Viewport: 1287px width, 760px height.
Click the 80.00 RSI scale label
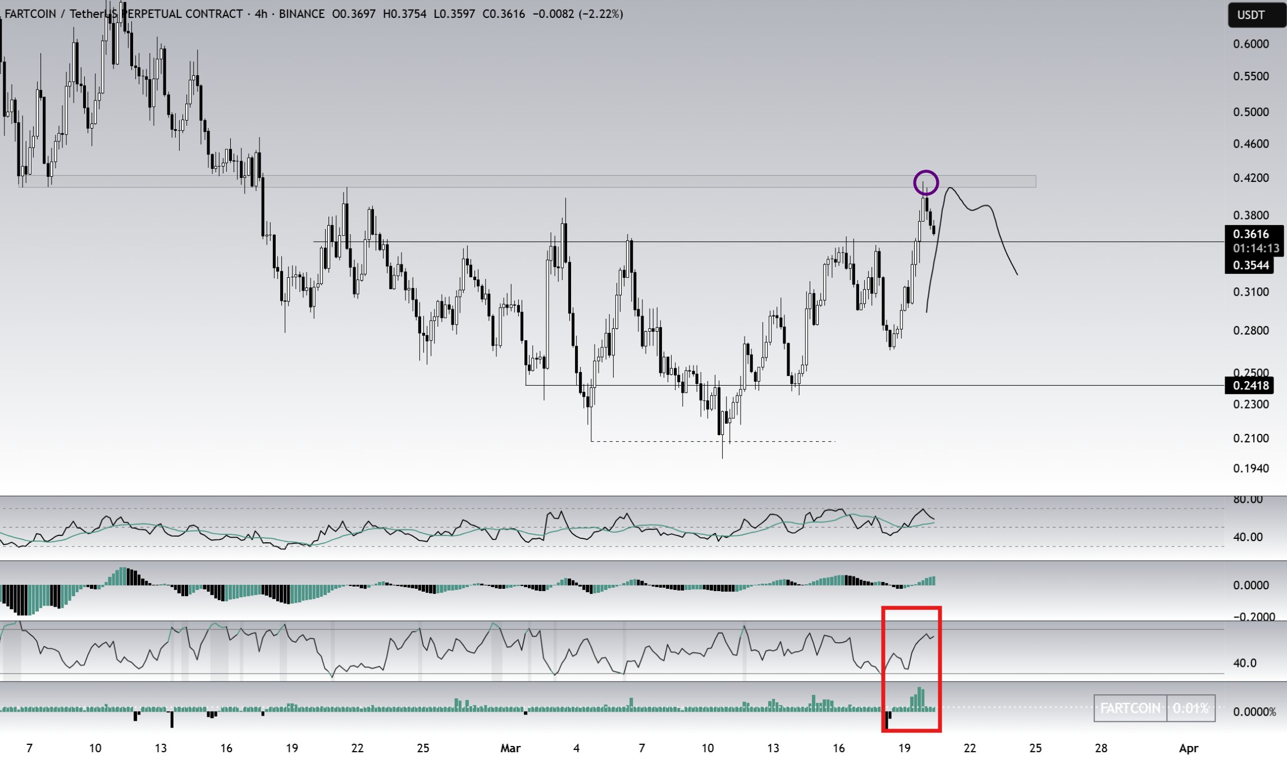click(x=1248, y=500)
